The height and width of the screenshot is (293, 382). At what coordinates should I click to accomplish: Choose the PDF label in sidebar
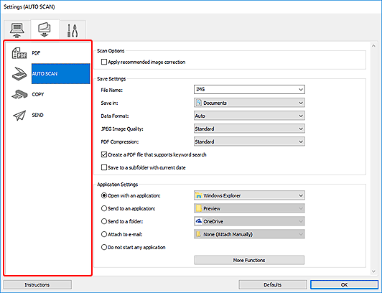pyautogui.click(x=36, y=53)
